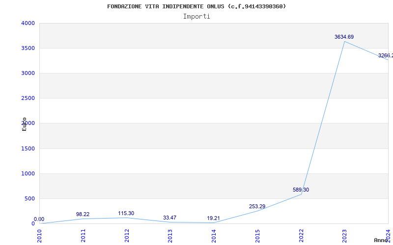The image size is (393, 245).
Task: Click the 3634.69 data label
Action: [x=344, y=37]
